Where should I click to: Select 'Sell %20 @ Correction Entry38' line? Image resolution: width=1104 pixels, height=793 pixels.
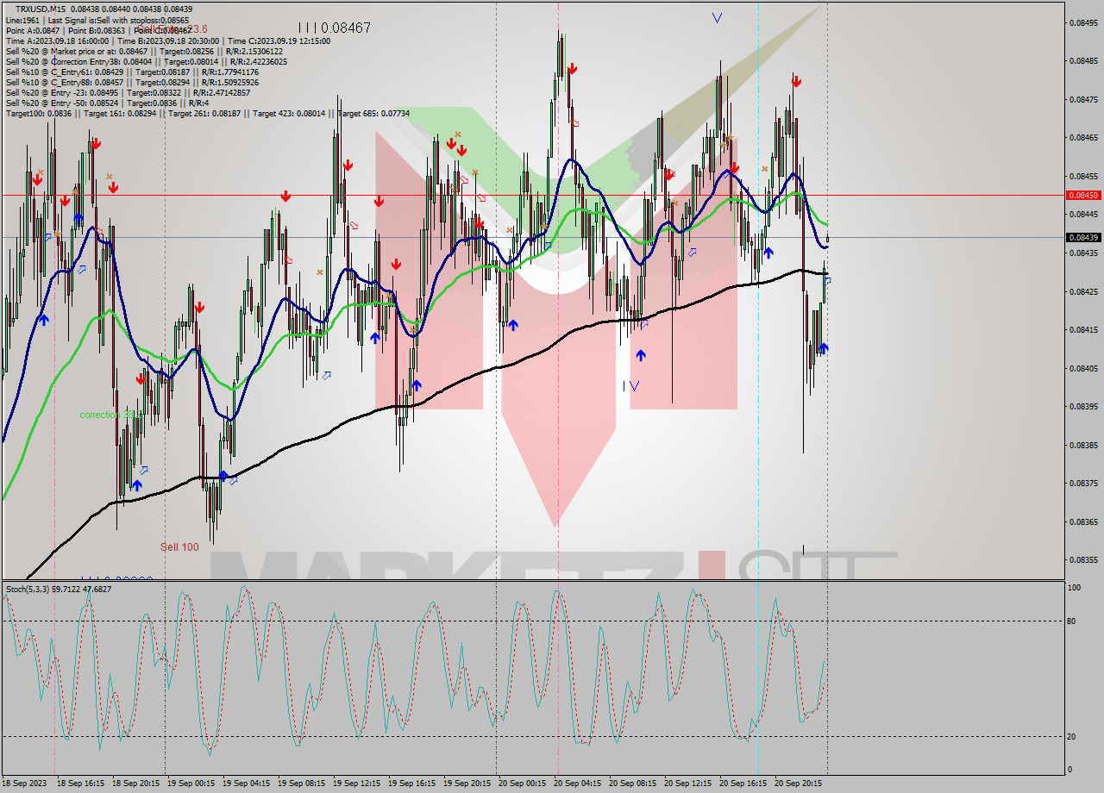[x=147, y=61]
